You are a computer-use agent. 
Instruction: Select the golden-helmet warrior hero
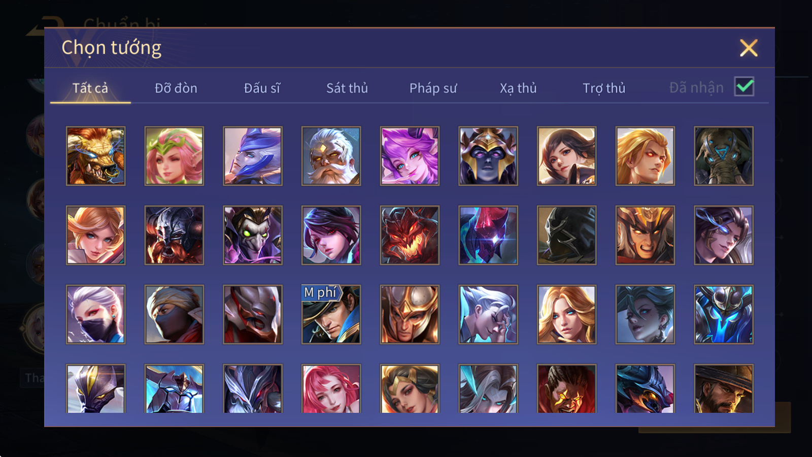tap(410, 314)
